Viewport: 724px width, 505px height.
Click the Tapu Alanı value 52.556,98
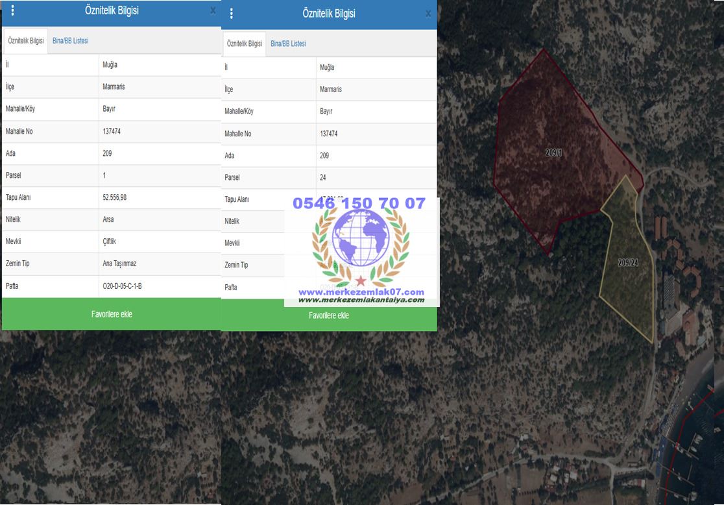click(x=115, y=197)
